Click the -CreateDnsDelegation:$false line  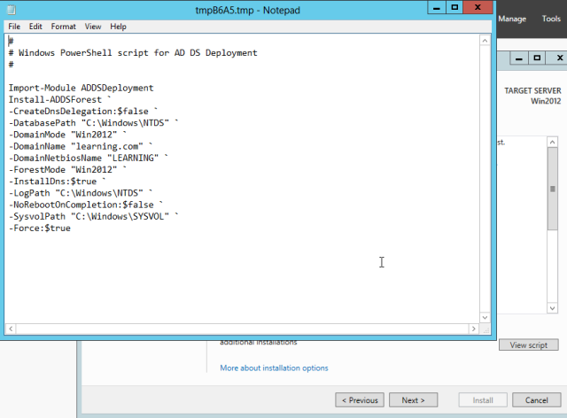(83, 111)
